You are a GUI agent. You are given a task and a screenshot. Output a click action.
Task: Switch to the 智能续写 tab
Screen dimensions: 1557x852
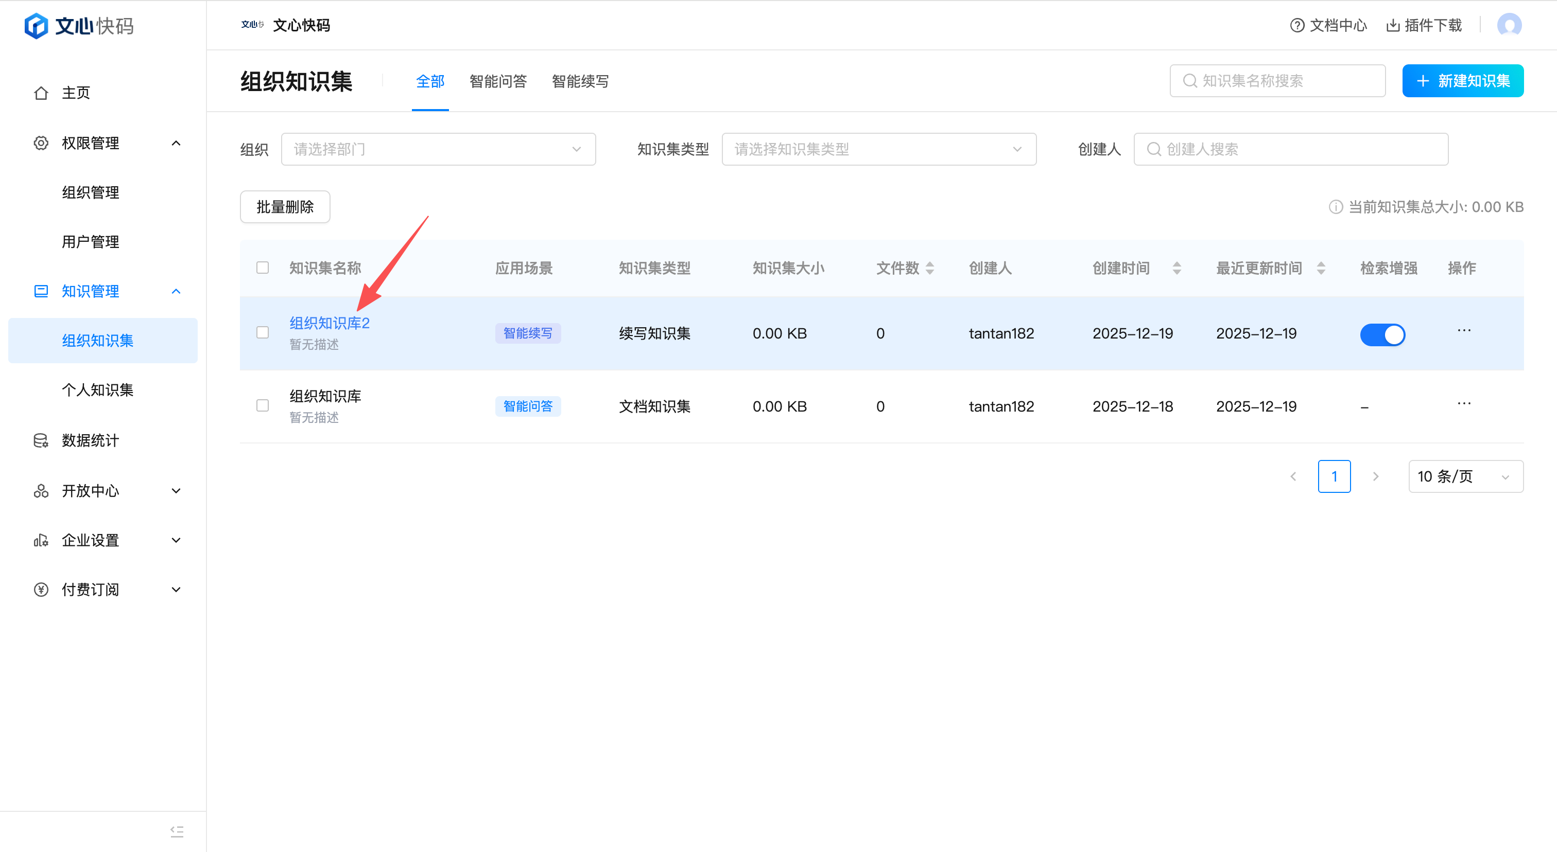pos(580,81)
